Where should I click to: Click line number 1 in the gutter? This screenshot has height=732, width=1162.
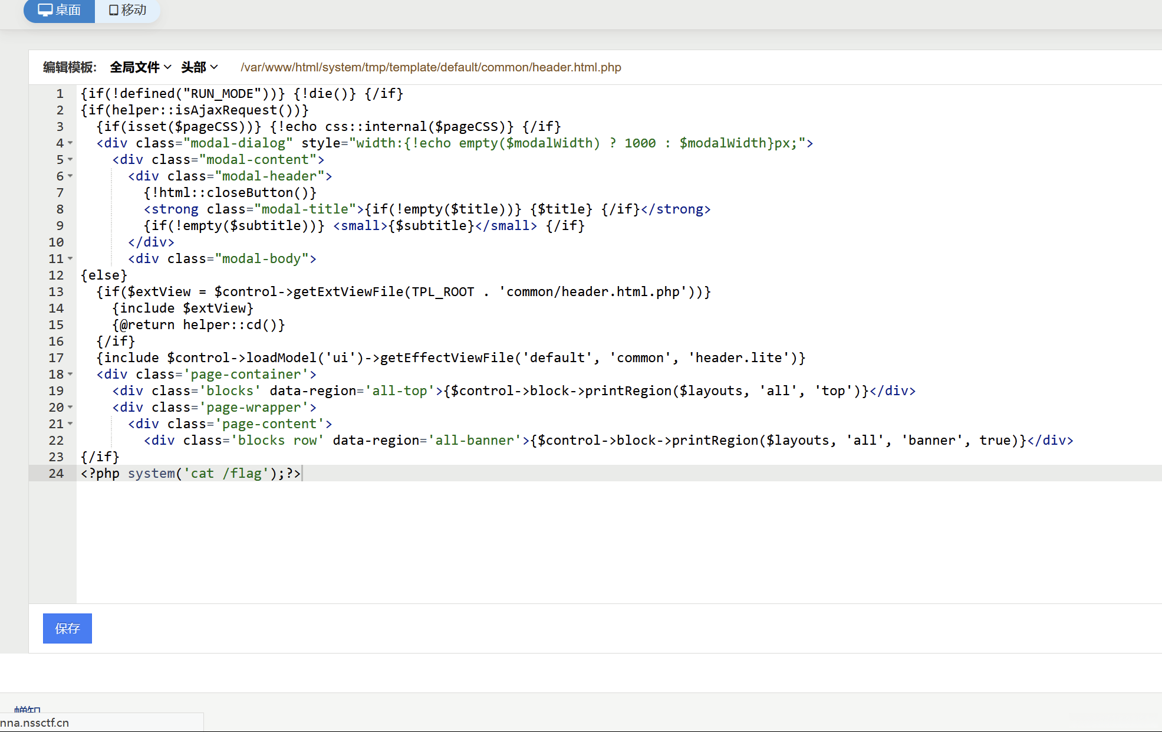(x=60, y=94)
